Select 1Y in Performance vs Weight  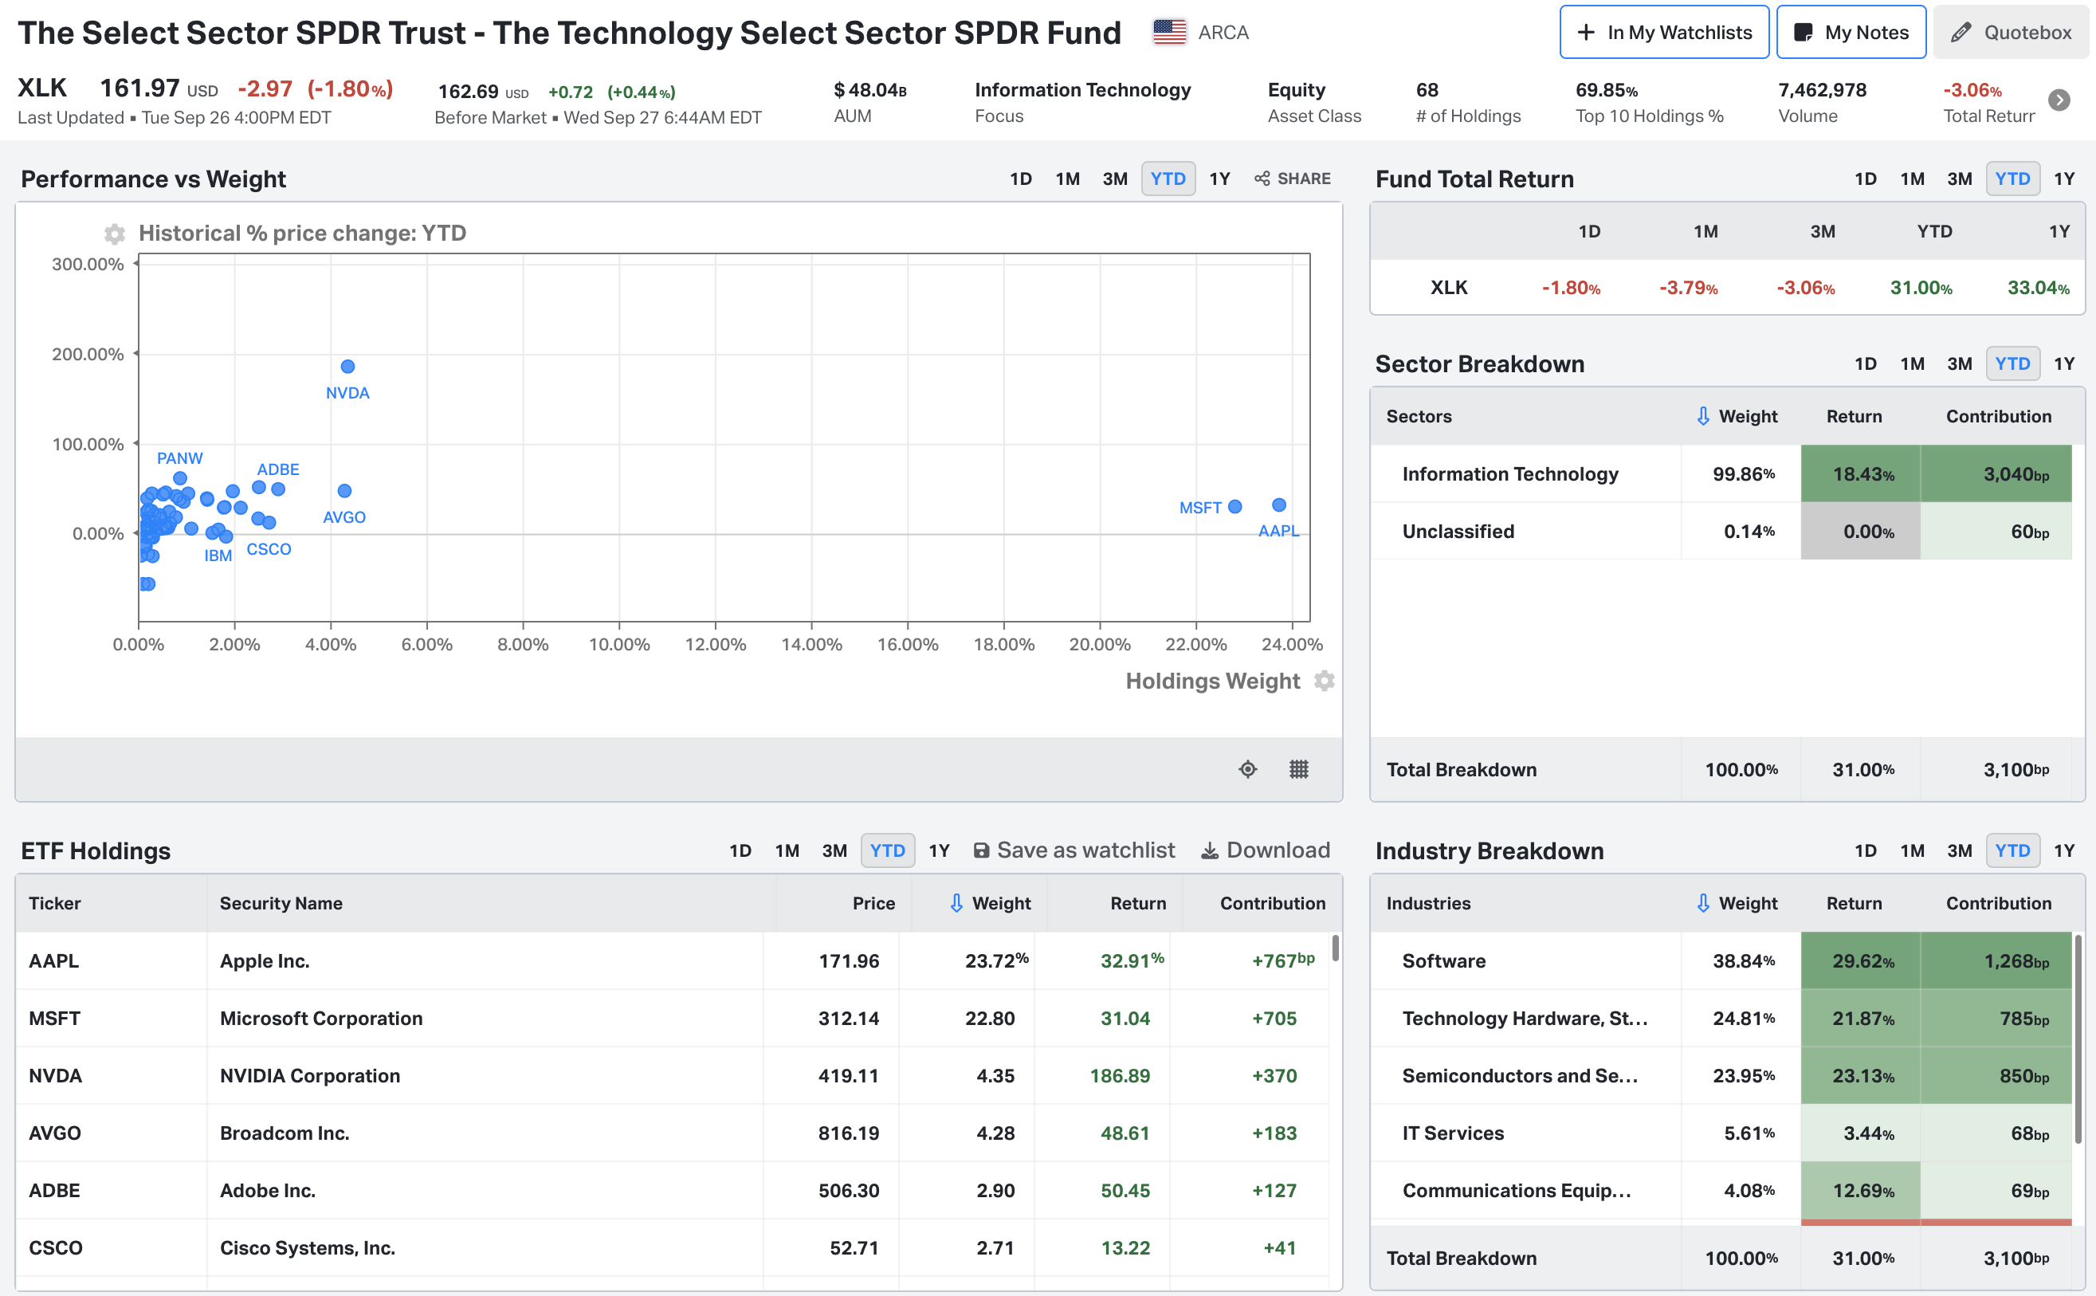click(x=1219, y=179)
